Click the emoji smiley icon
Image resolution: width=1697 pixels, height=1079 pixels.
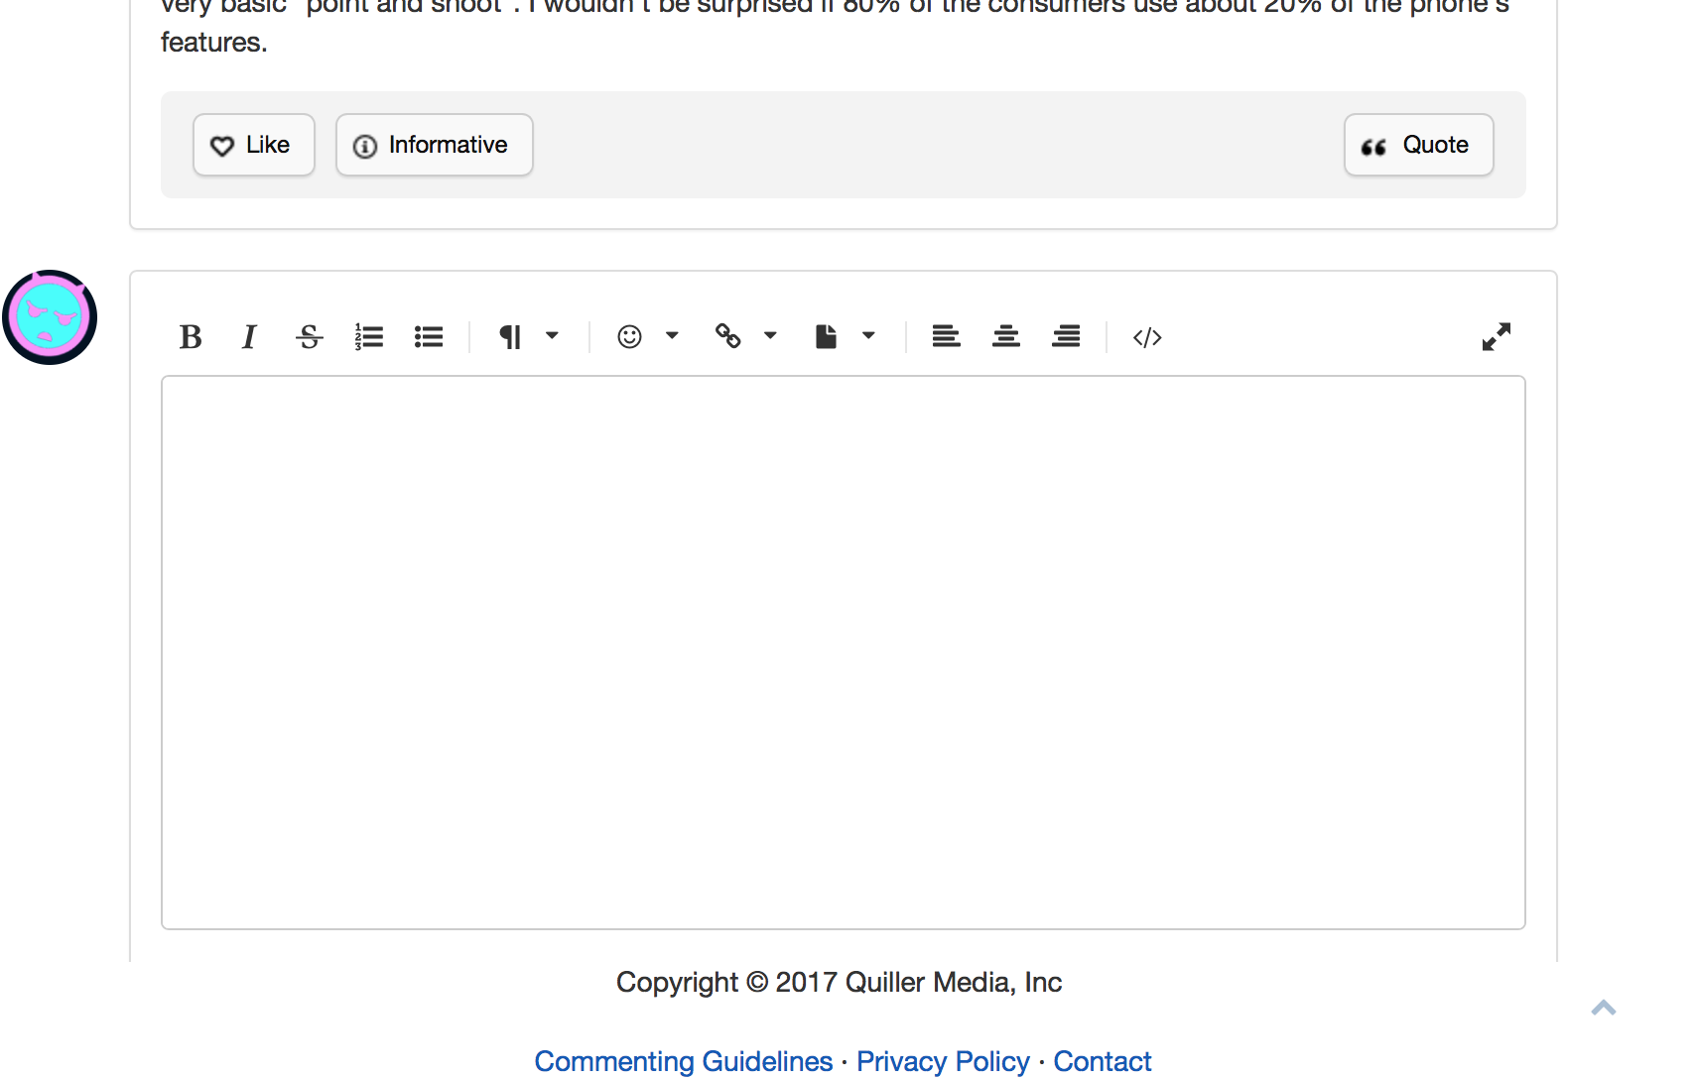(x=629, y=337)
